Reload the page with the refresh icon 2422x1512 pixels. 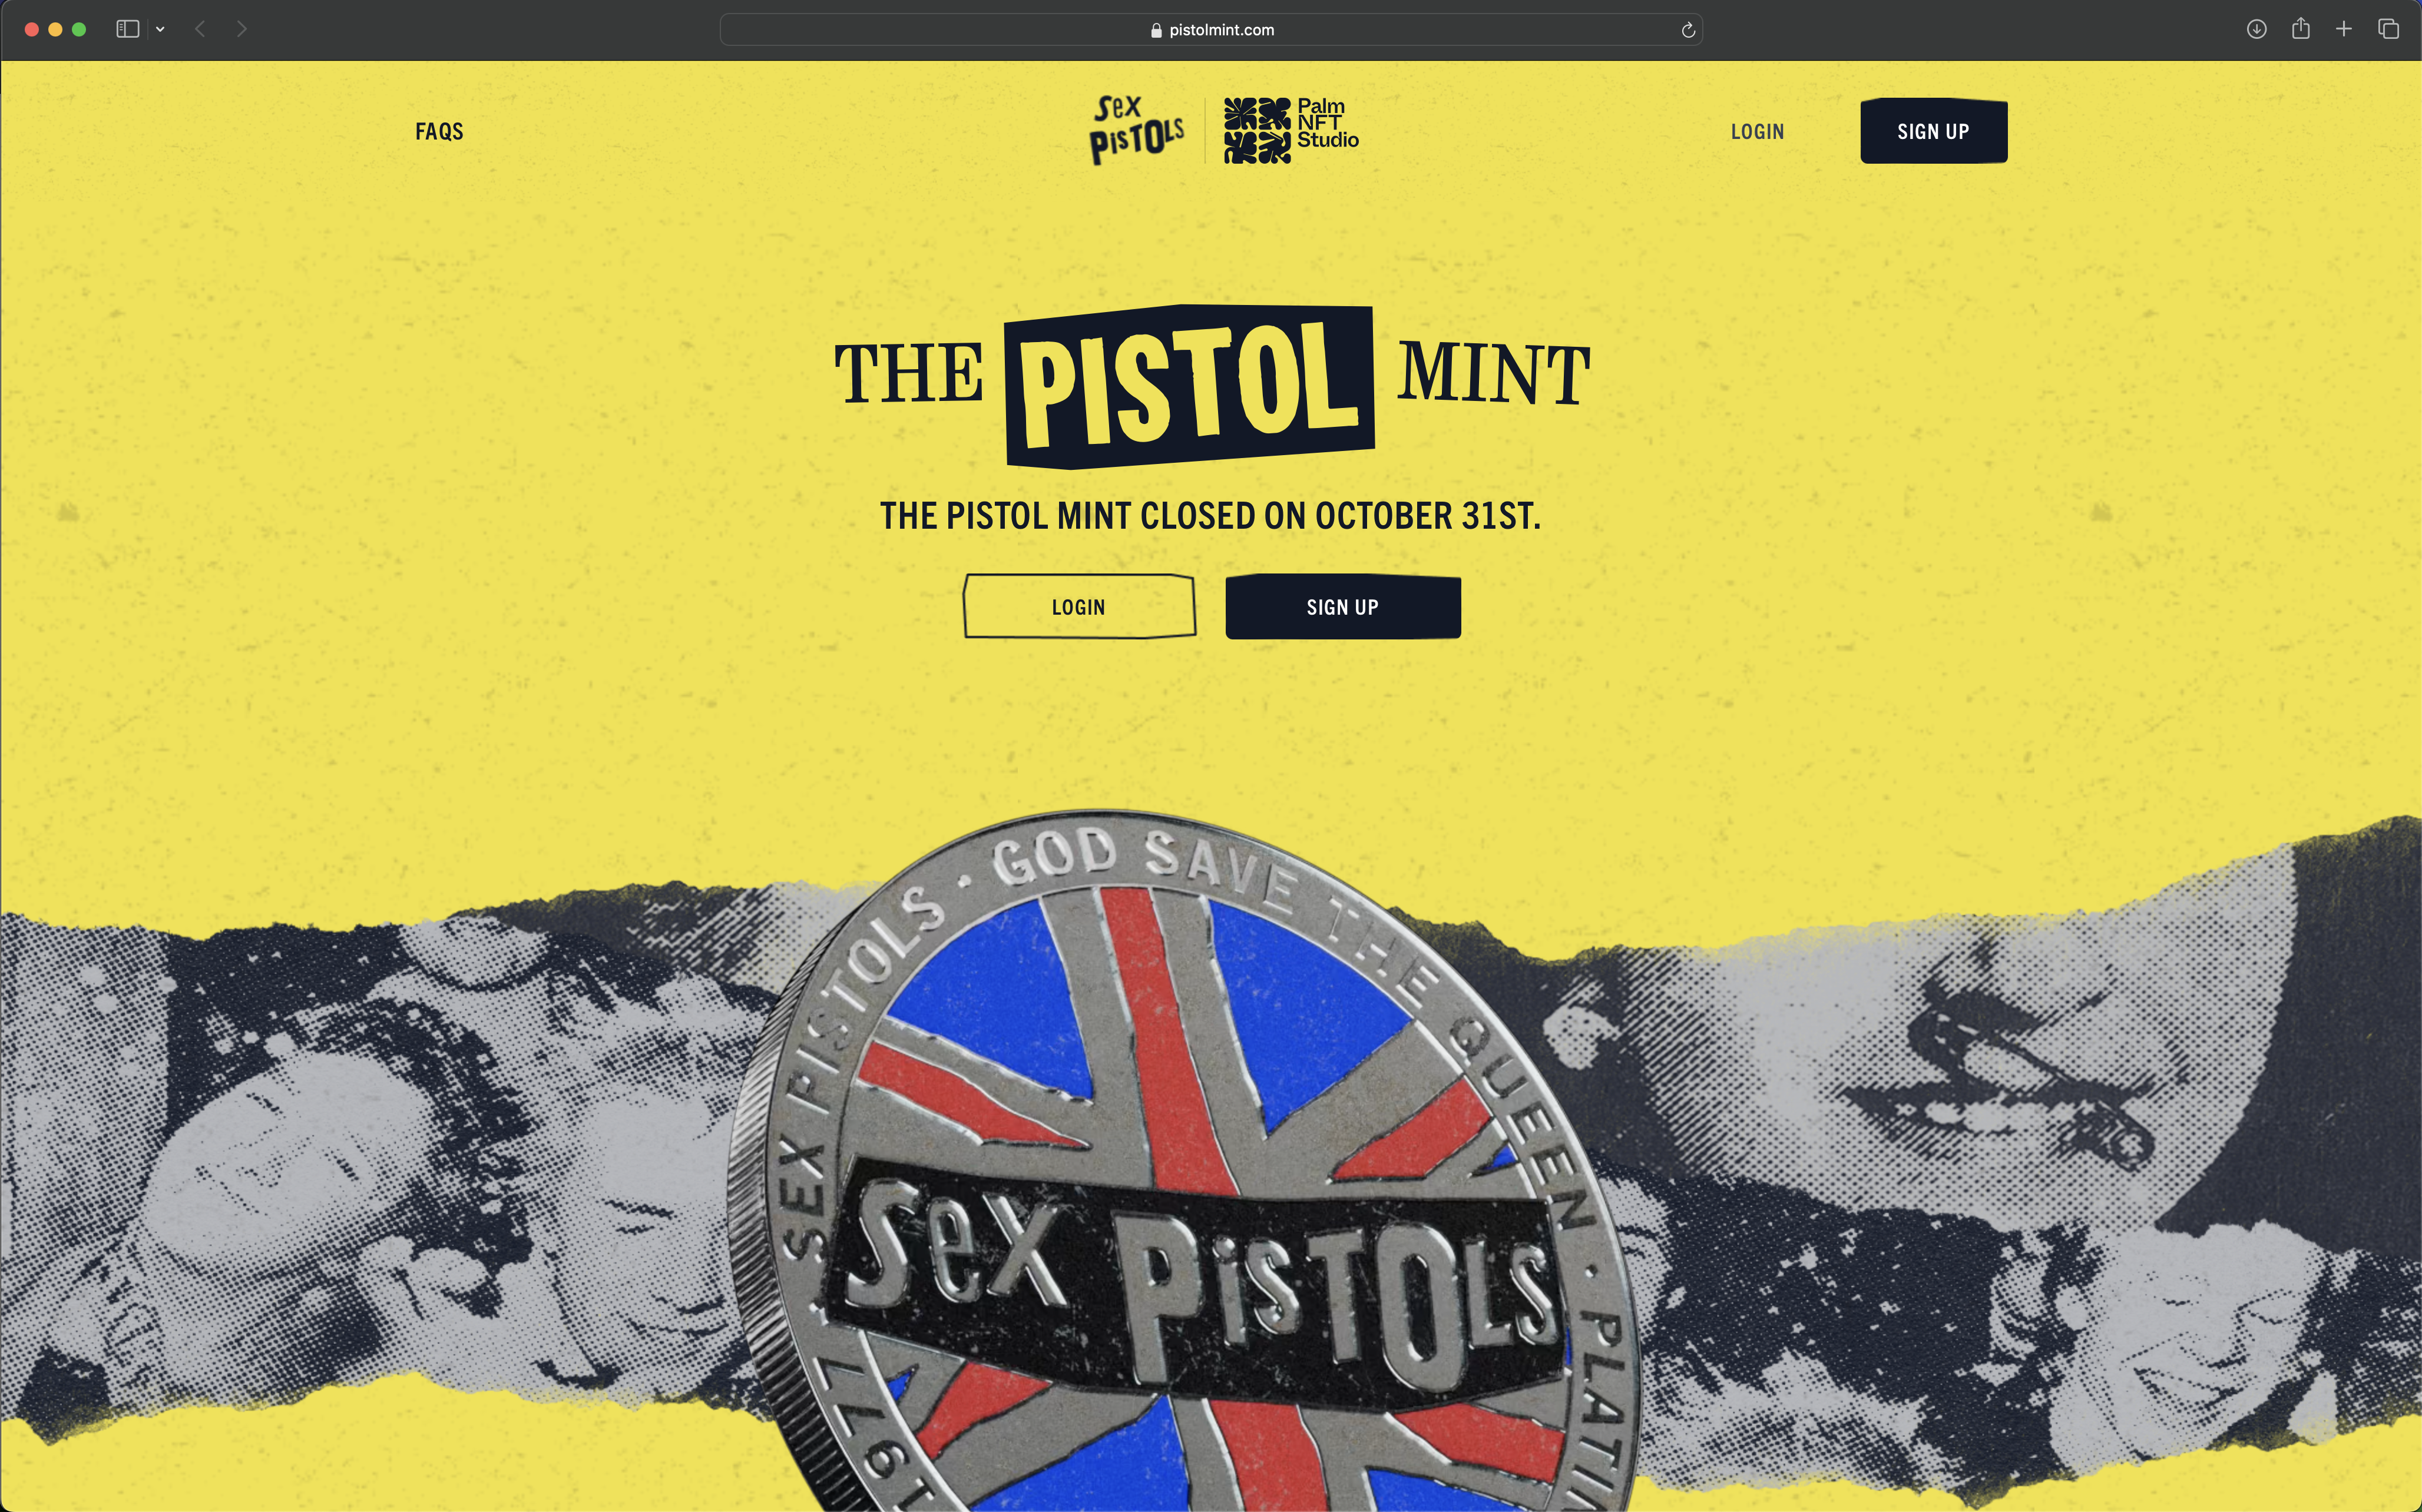point(1688,30)
